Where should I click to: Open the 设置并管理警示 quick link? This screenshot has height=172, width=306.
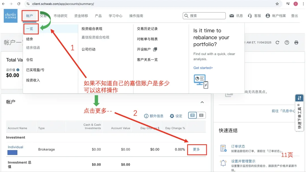243,161
